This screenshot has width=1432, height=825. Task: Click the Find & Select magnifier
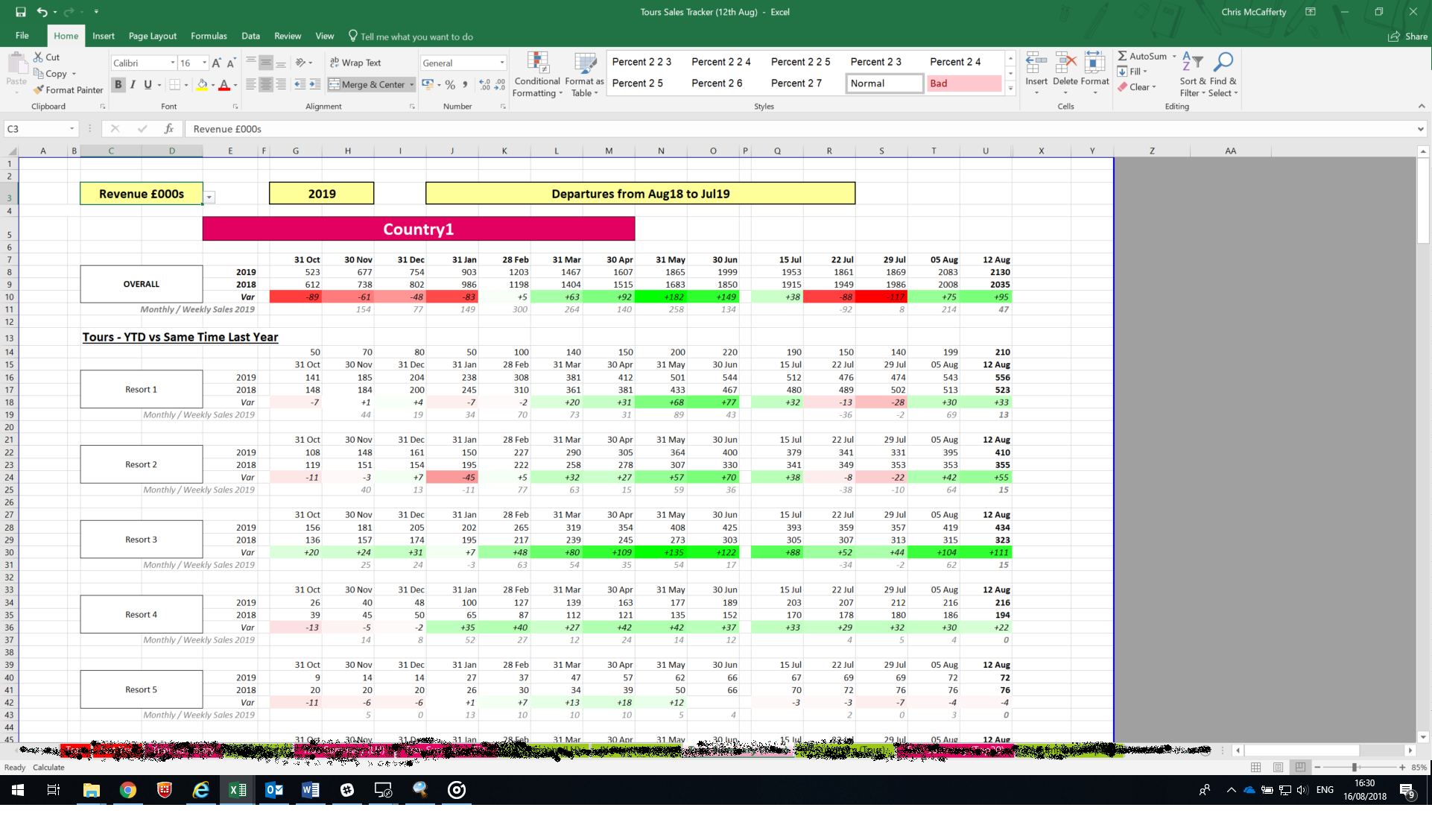pyautogui.click(x=1223, y=63)
